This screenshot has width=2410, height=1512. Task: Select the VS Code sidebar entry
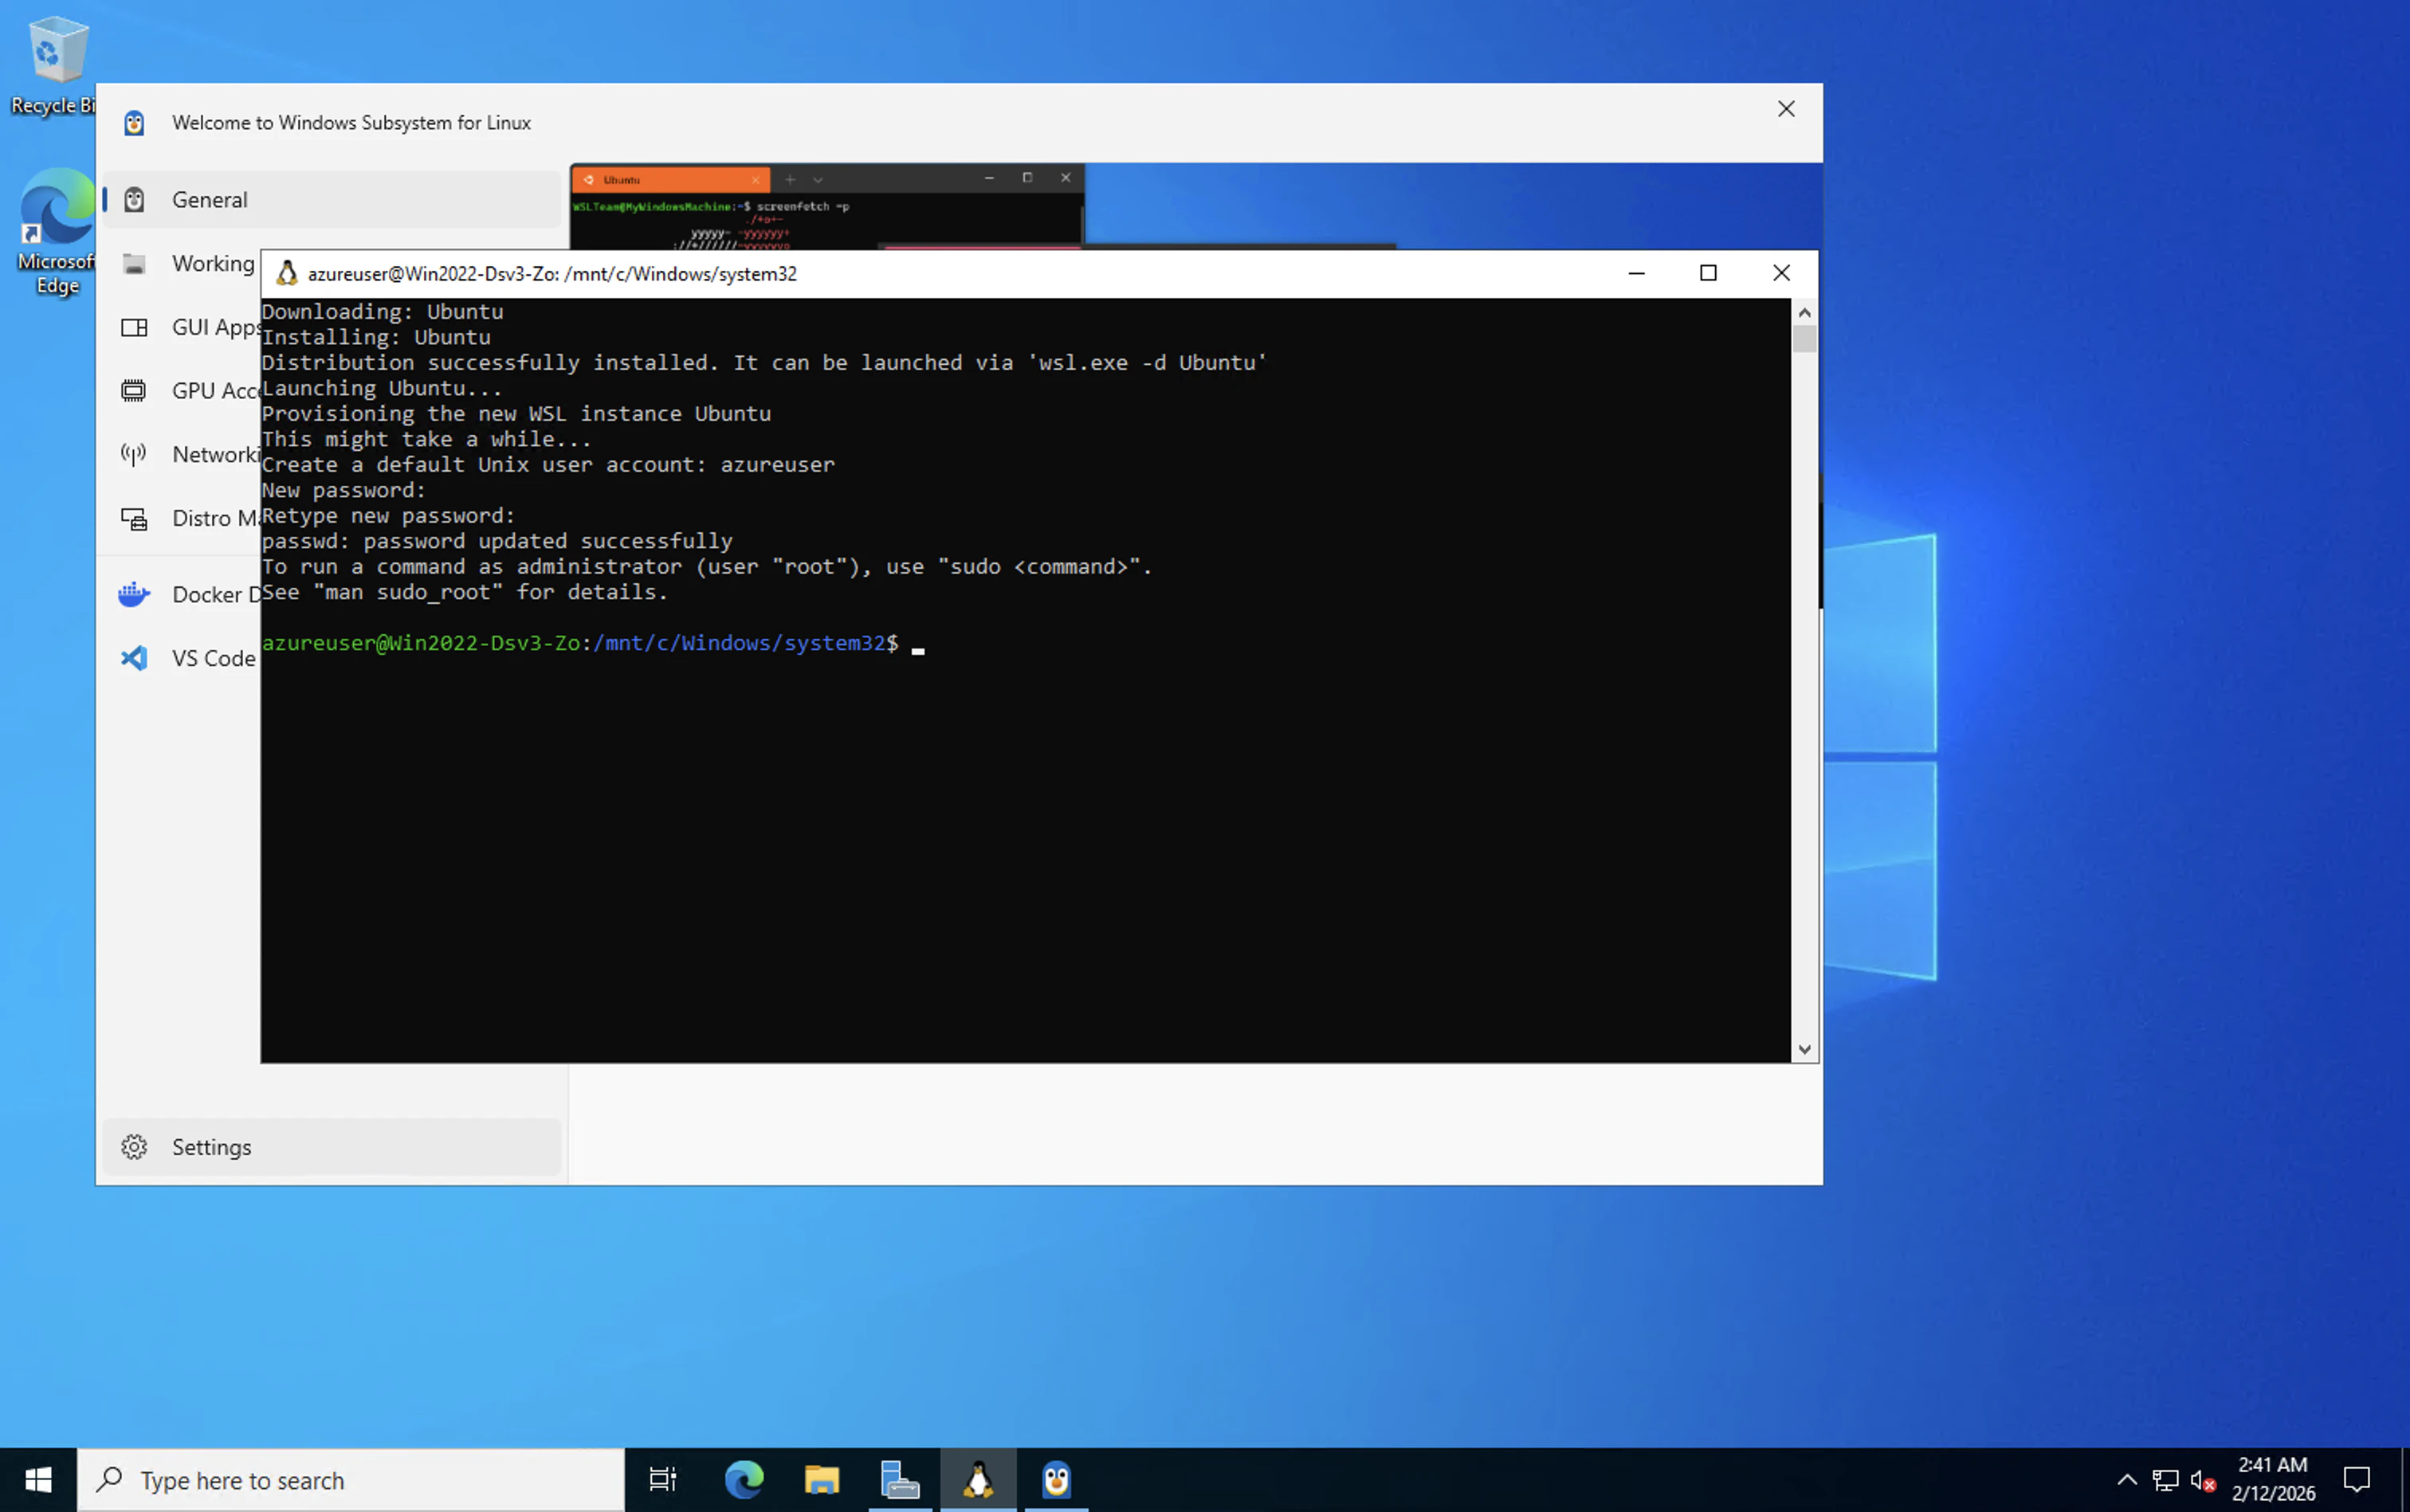pos(182,658)
